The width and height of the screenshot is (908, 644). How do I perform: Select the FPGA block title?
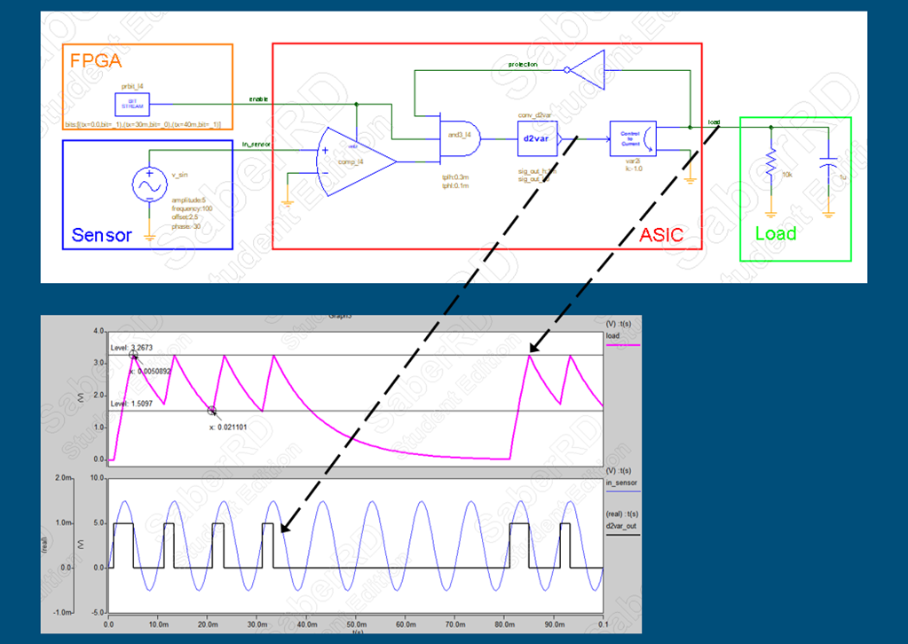click(95, 61)
